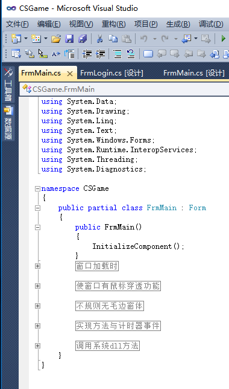Collapse the namespace CSGame block
The height and width of the screenshot is (389, 229).
37,189
